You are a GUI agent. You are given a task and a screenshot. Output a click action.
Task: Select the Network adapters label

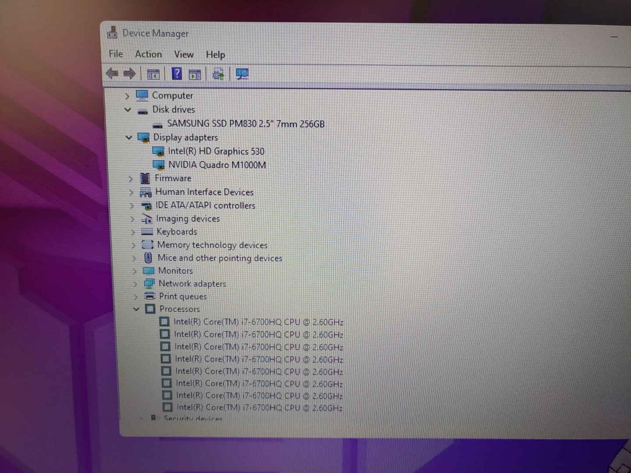pos(192,283)
